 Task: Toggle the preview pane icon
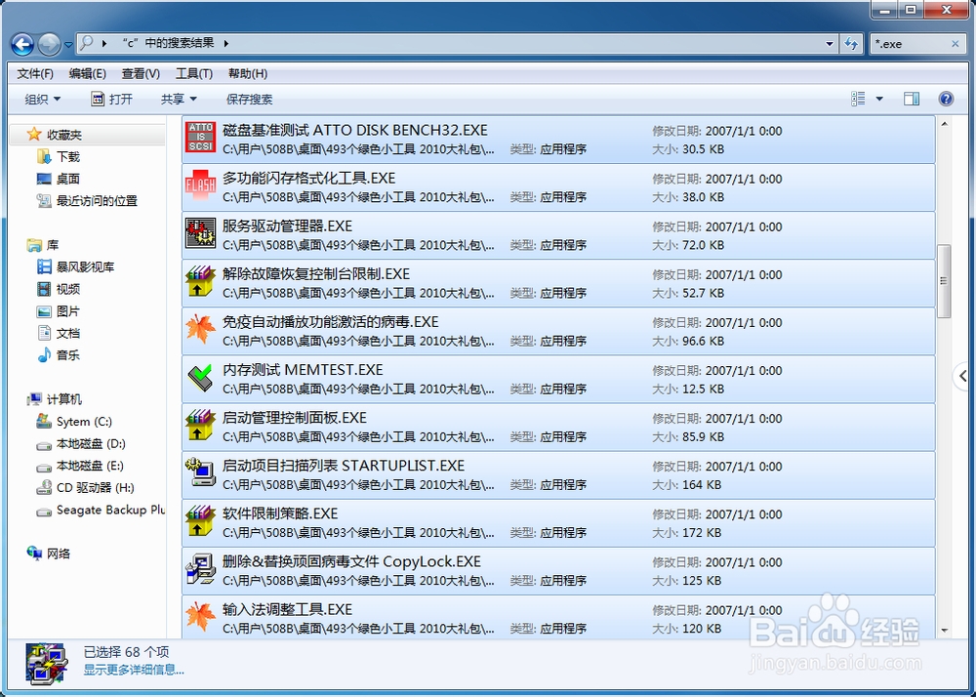pyautogui.click(x=912, y=99)
